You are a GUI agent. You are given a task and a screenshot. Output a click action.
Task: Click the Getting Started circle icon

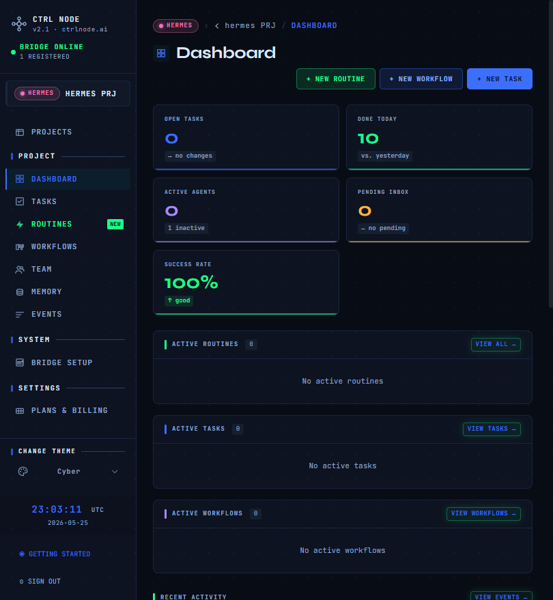(x=22, y=554)
